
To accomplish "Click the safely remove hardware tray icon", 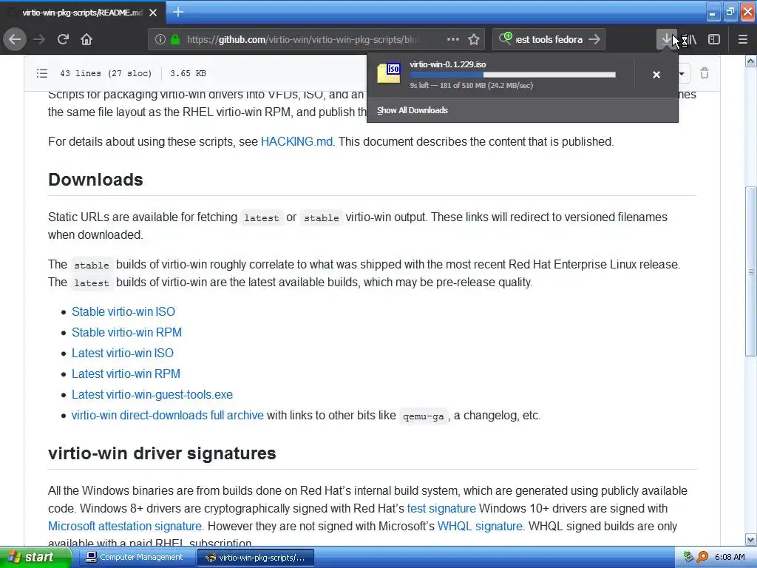I will coord(688,558).
